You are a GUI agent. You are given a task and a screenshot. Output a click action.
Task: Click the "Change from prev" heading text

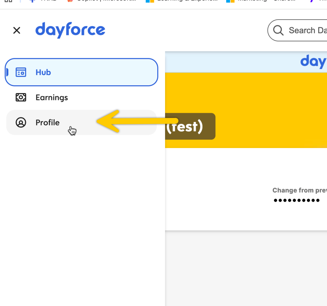(x=299, y=190)
